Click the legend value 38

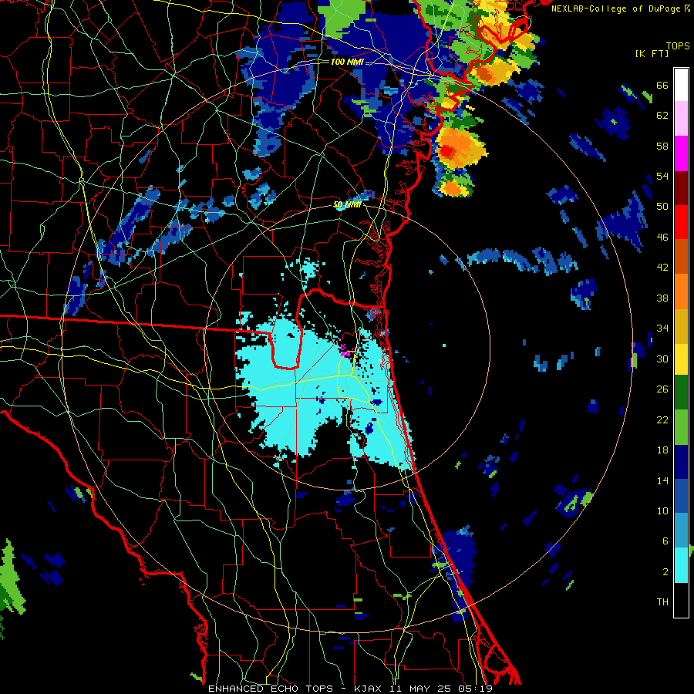click(662, 298)
